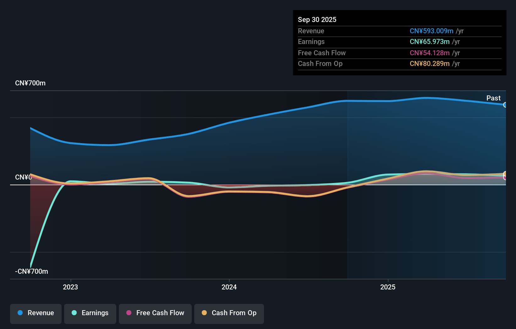The height and width of the screenshot is (329, 516).
Task: Click the Free Cash Flow endpoint marker
Action: 505,178
